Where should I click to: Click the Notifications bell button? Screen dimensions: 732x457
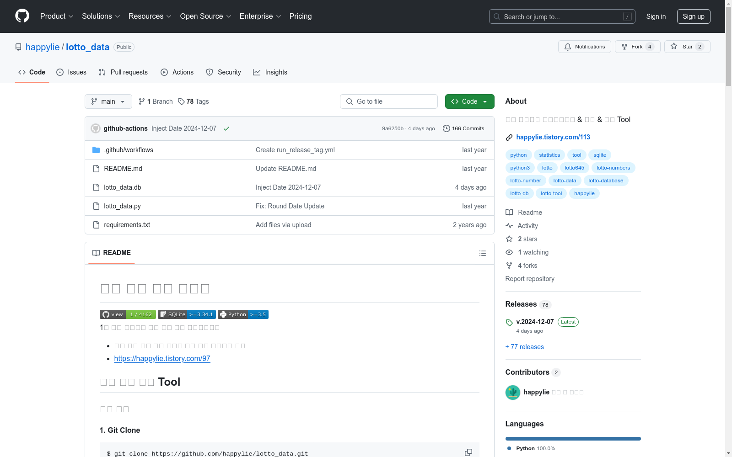click(584, 47)
